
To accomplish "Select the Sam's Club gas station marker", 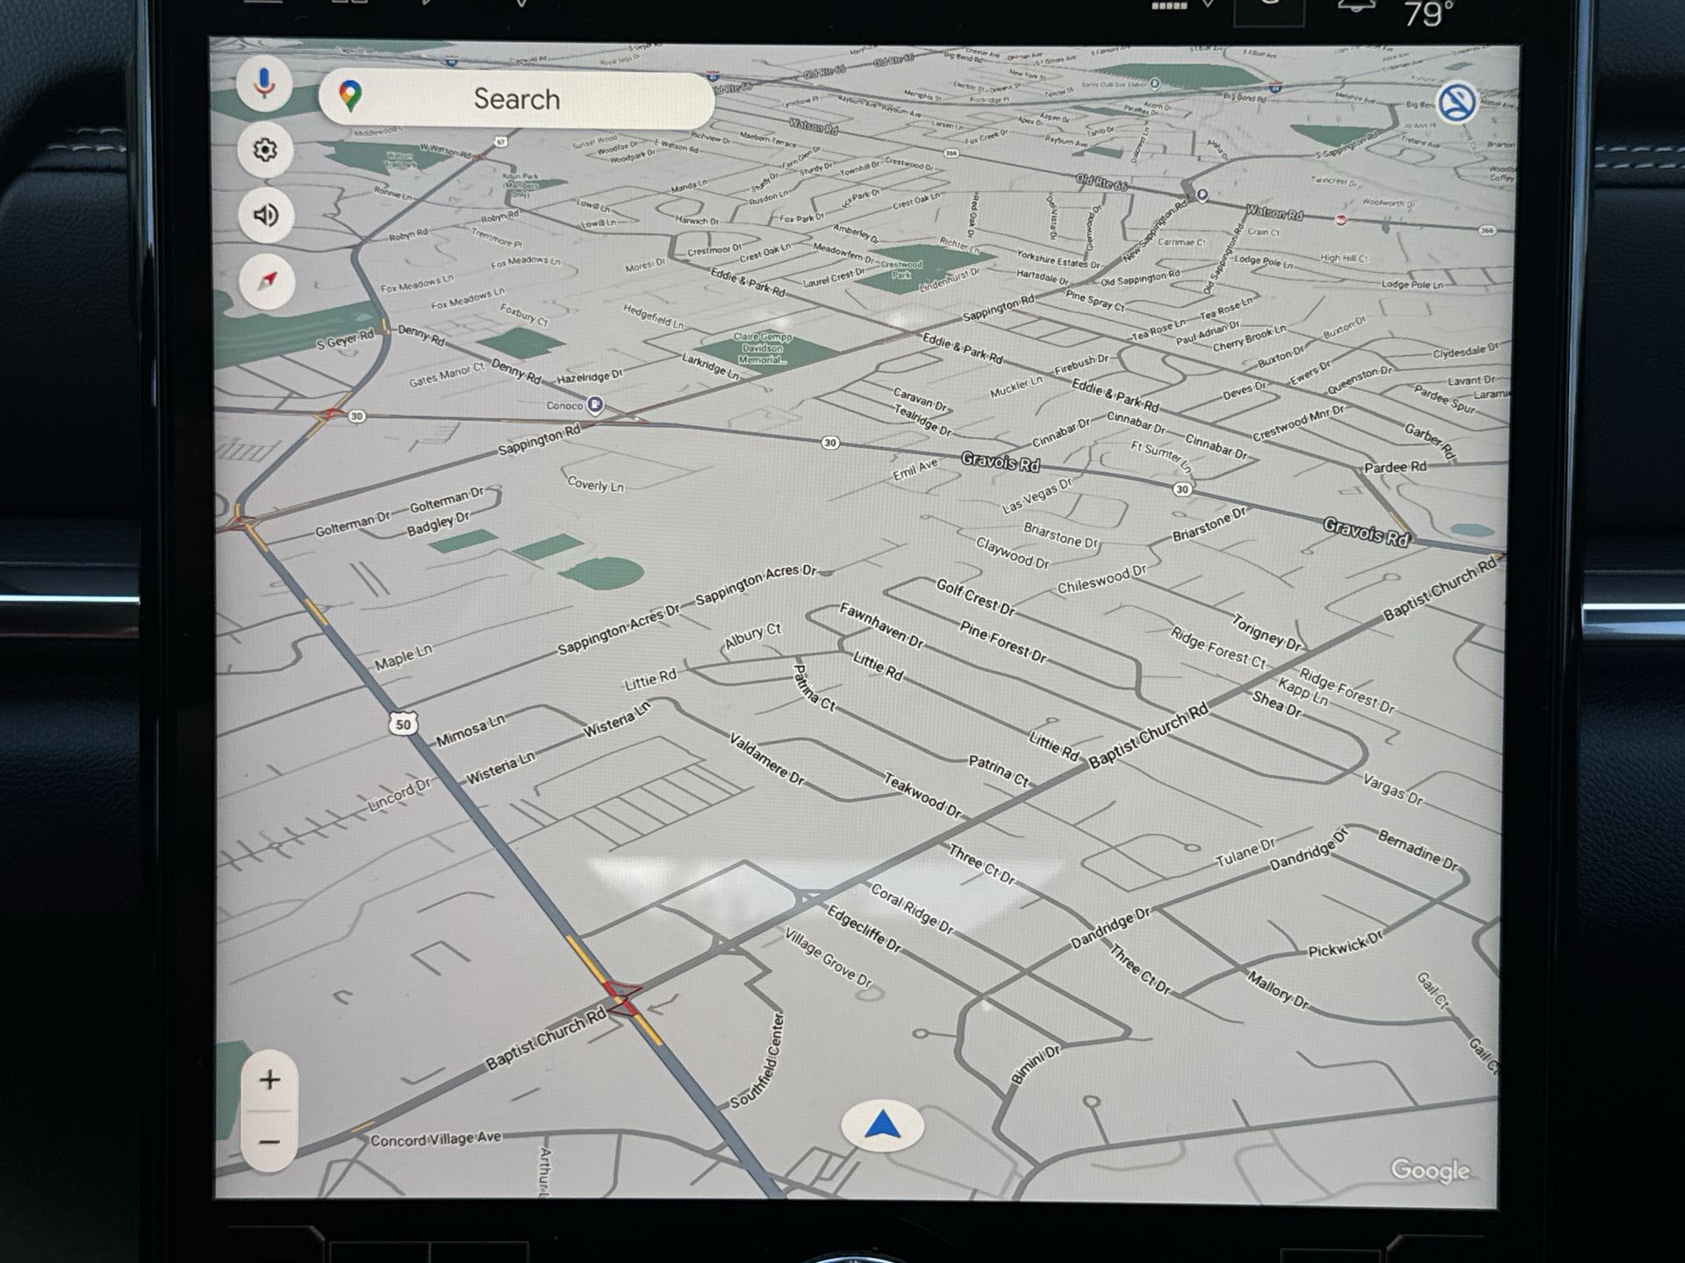I will (x=1155, y=84).
